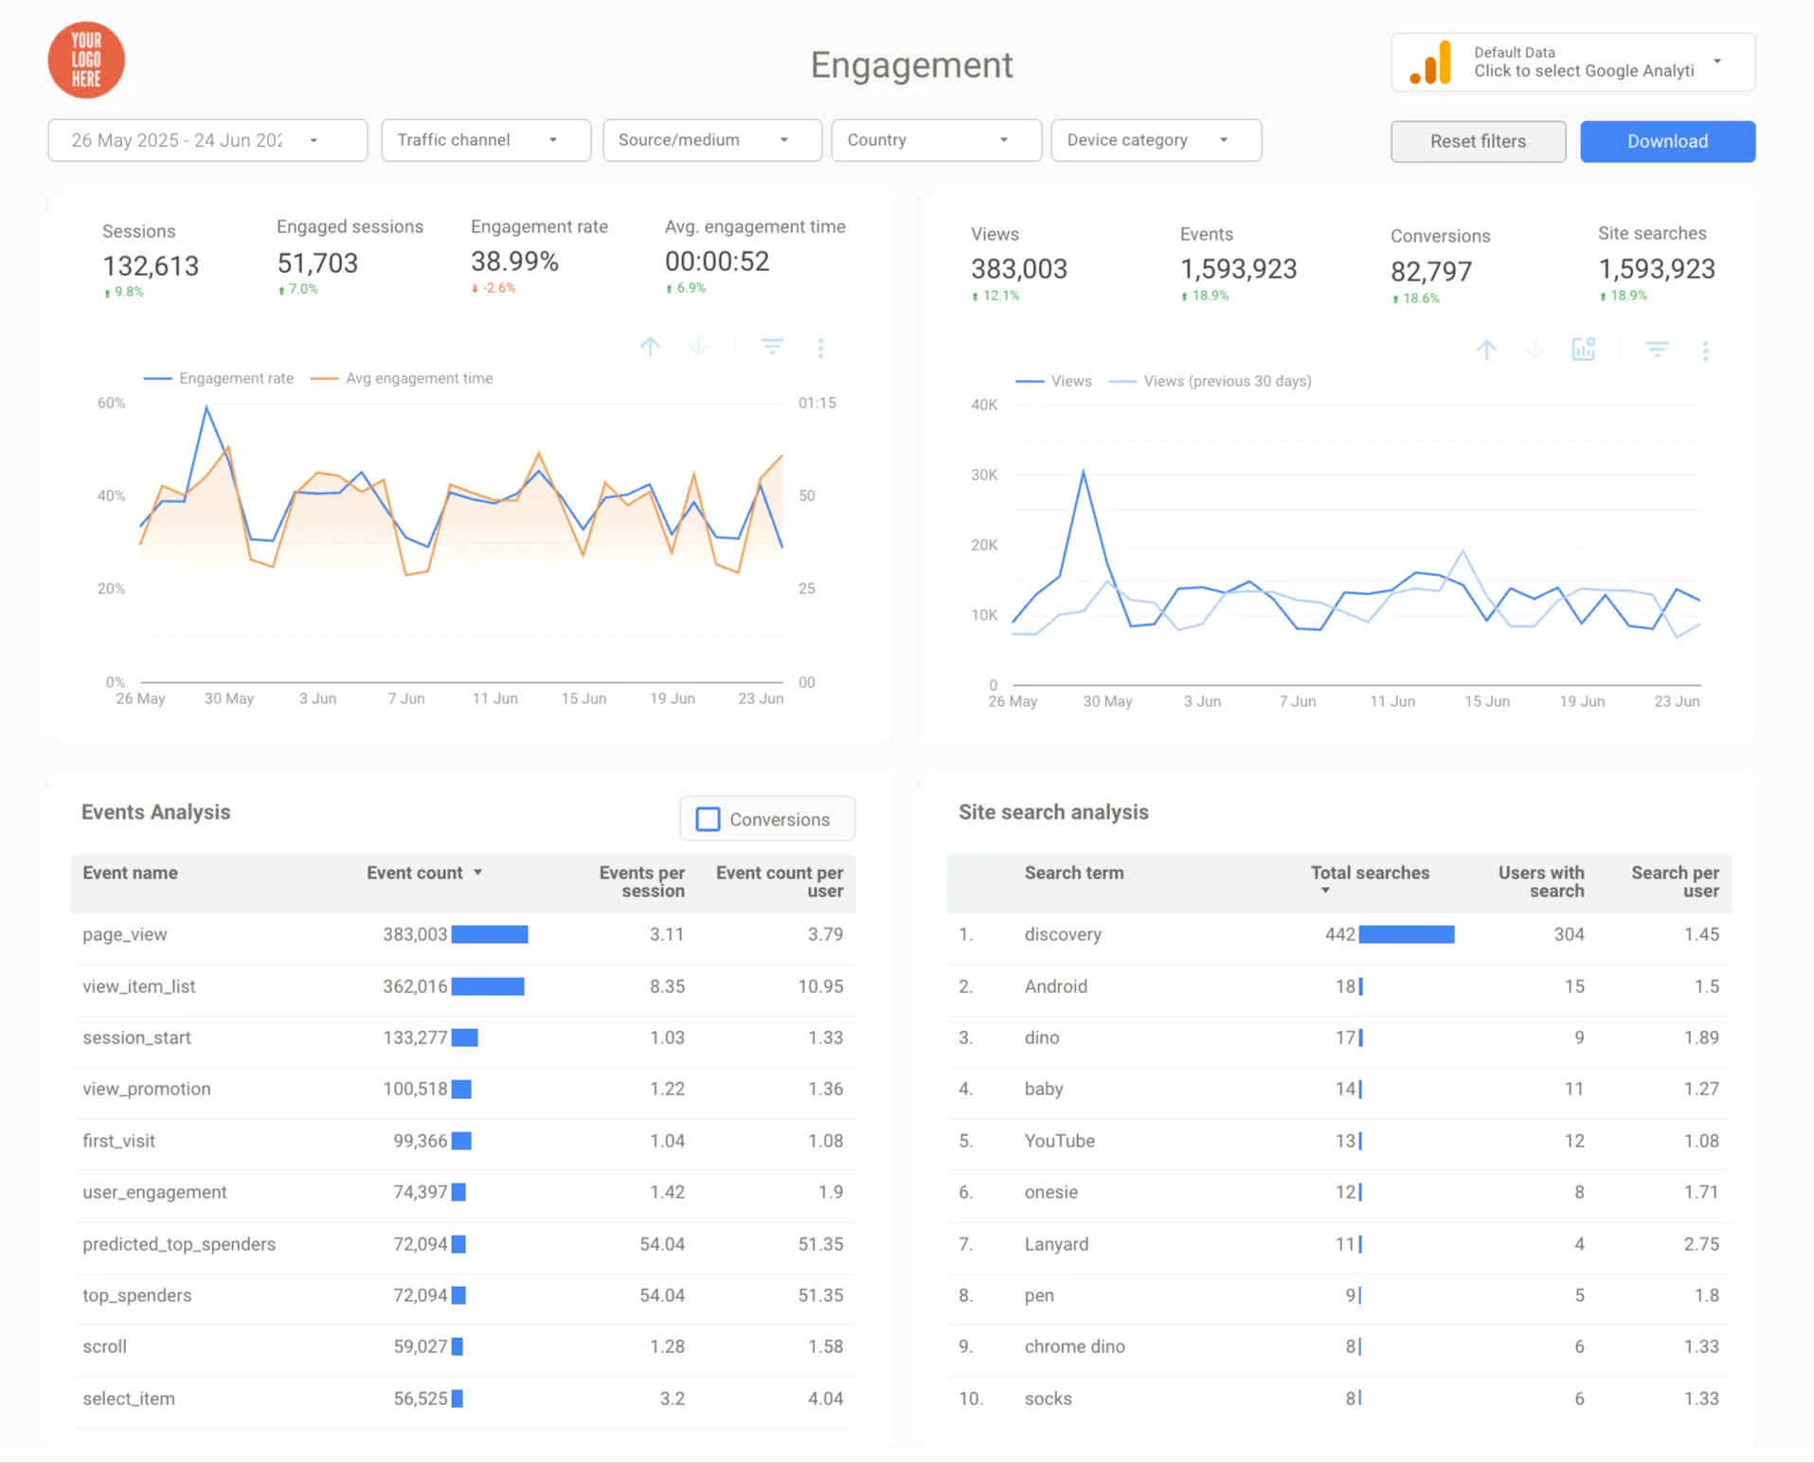Click the blue Download button

[x=1667, y=141]
